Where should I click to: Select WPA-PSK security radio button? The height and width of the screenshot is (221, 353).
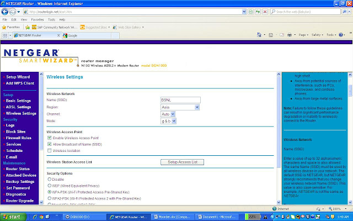[x=49, y=192]
